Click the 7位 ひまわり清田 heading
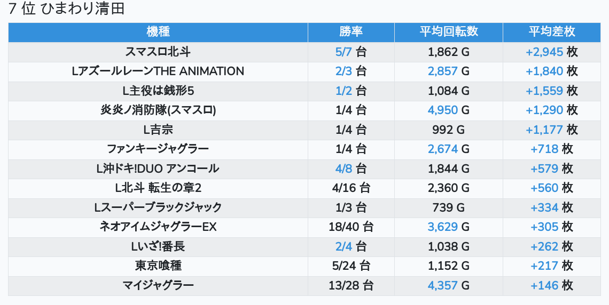Viewport: 609px width, 305px height. coord(67,9)
